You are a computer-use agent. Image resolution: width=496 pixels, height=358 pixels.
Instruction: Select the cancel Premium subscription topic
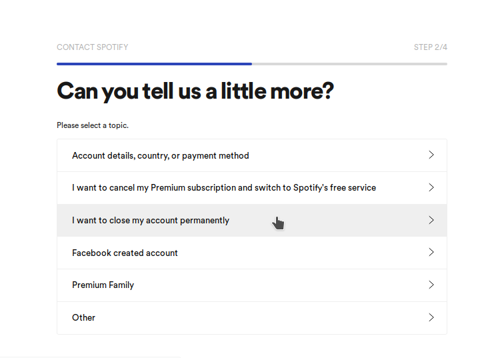252,188
